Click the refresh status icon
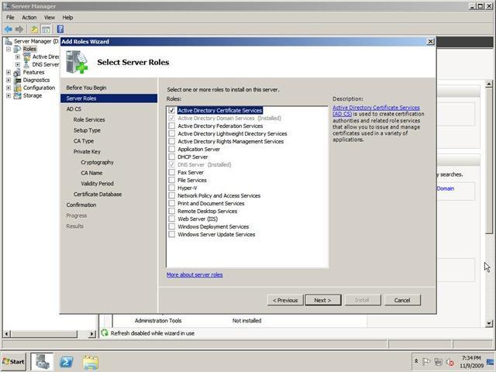The image size is (496, 372). coord(105,332)
